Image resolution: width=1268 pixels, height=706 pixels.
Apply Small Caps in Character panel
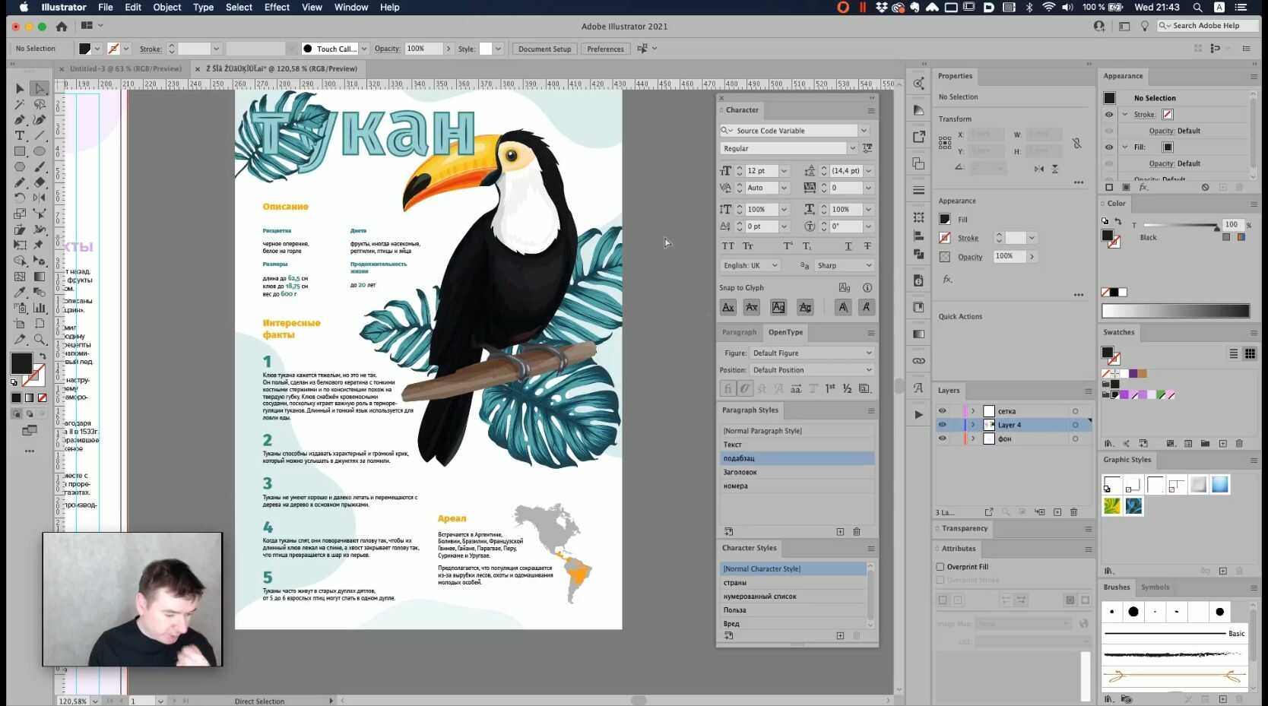(748, 246)
